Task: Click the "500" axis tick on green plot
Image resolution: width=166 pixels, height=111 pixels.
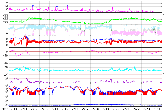Action: coord(5,19)
